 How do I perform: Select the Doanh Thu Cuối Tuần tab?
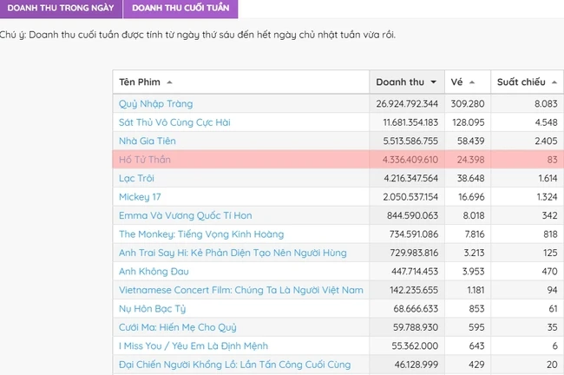tap(180, 8)
